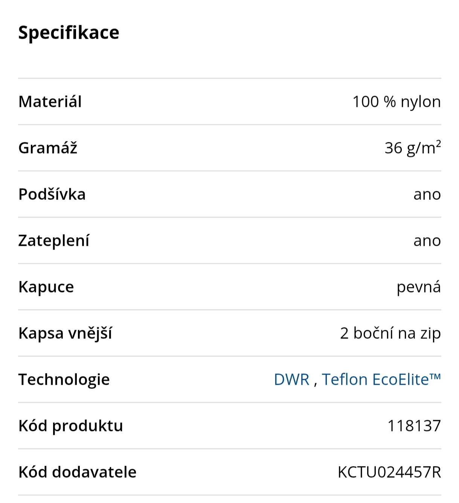
Task: Click the DWR technology link
Action: point(291,380)
